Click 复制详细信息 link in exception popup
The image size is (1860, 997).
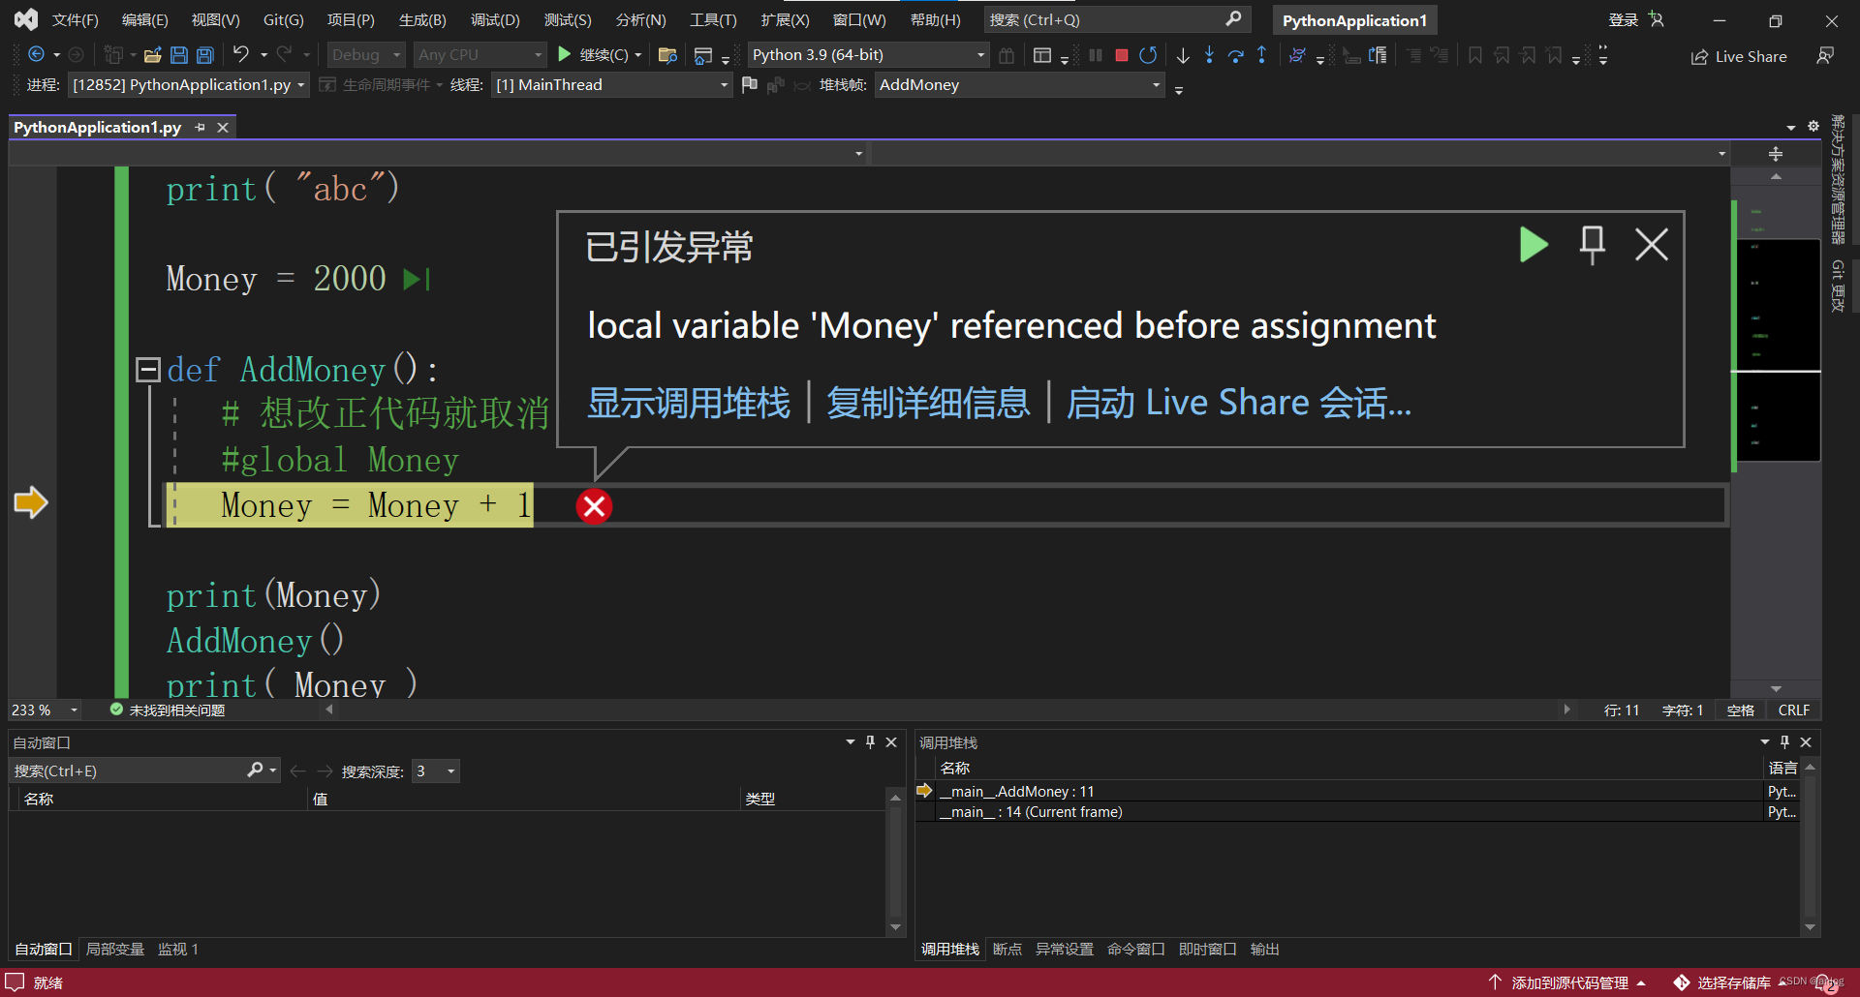pyautogui.click(x=928, y=404)
